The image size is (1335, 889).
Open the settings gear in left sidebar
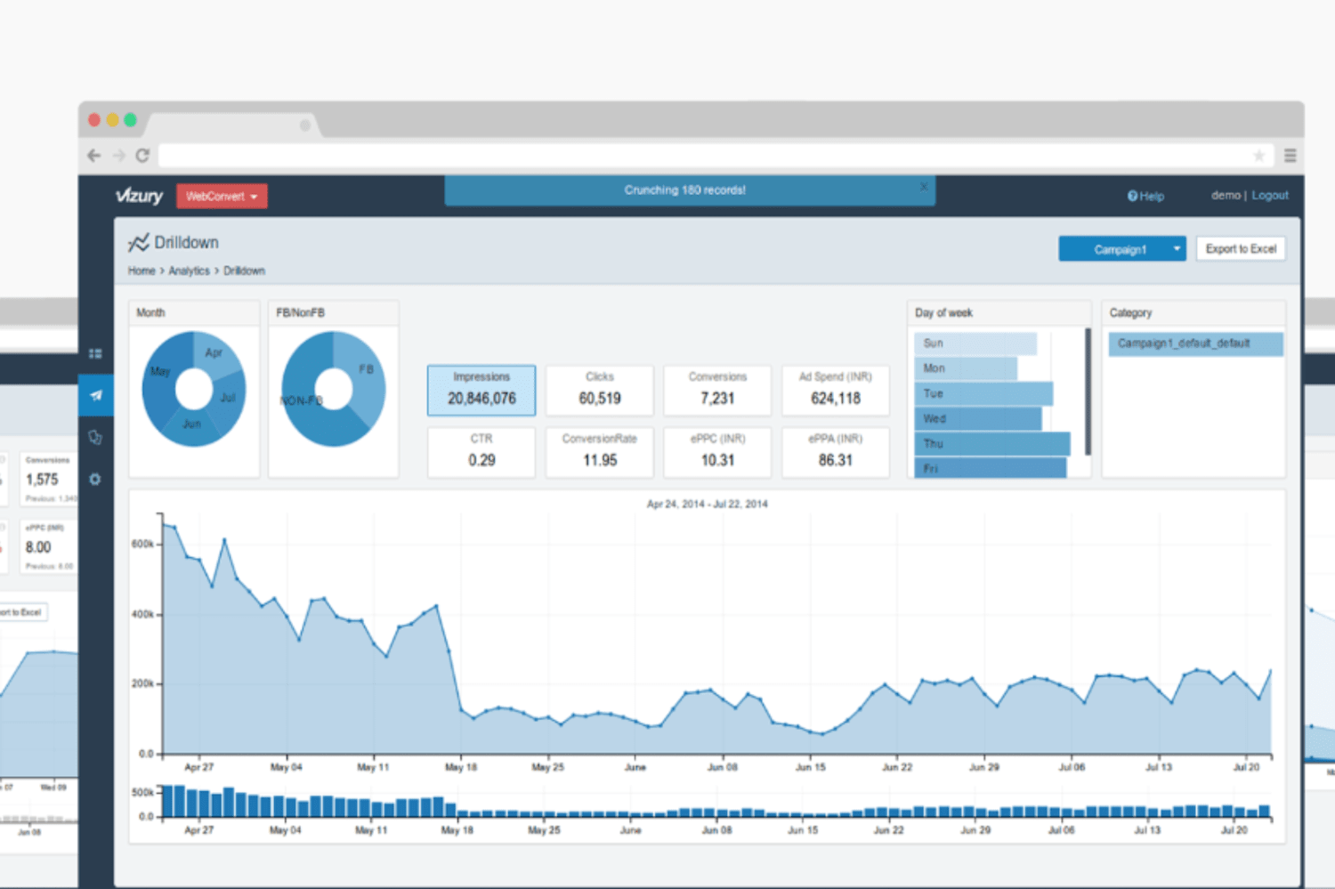click(x=95, y=479)
